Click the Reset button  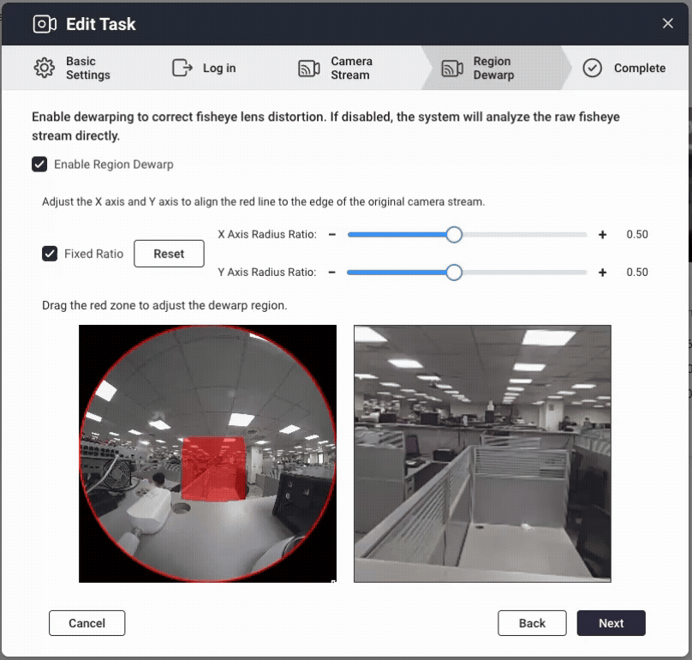169,254
